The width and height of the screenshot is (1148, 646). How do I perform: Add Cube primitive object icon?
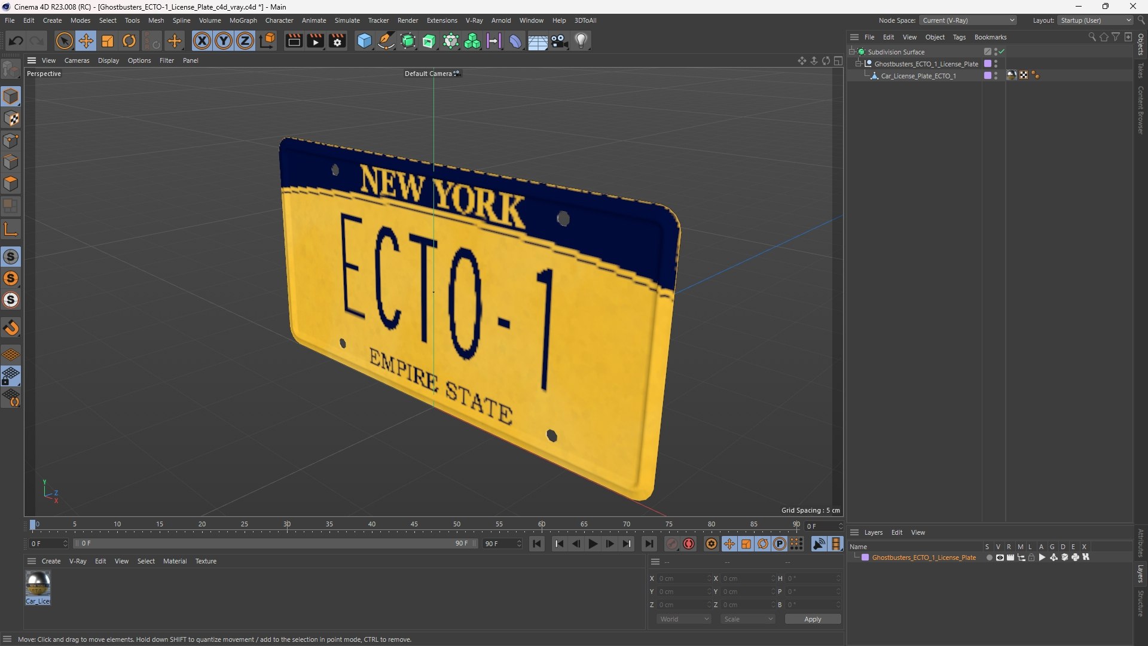click(364, 41)
